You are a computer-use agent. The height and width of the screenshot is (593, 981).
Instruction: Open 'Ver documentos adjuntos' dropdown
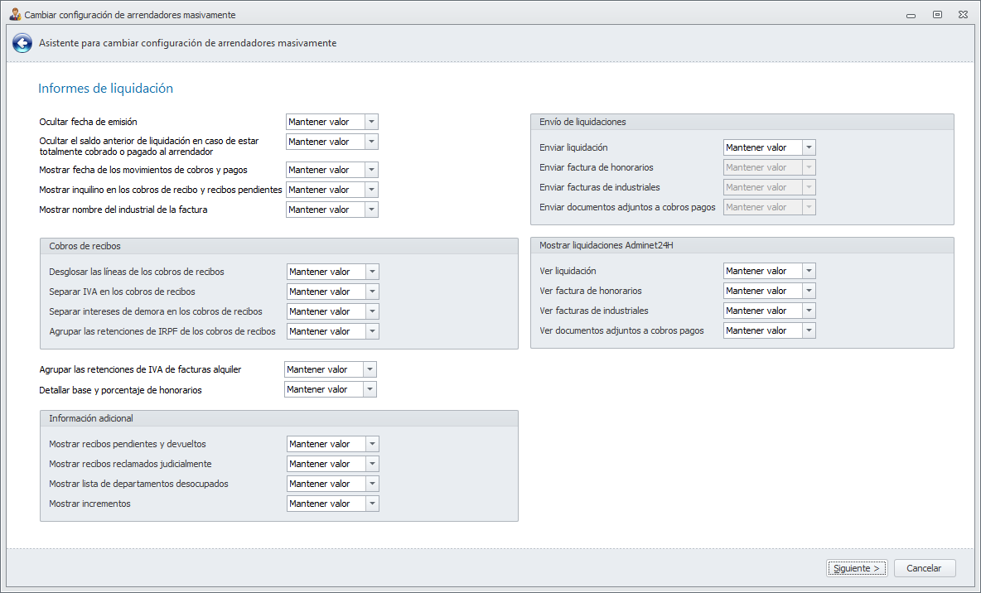pyautogui.click(x=809, y=330)
